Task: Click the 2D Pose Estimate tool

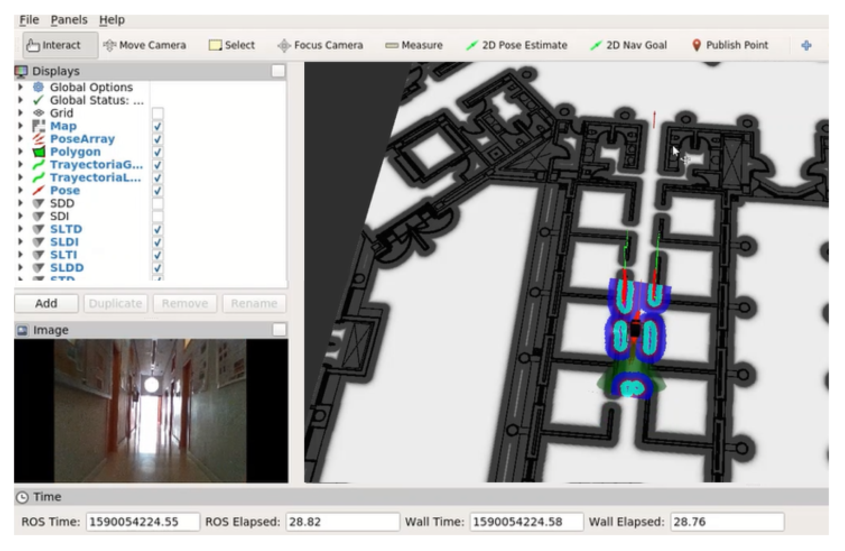Action: [x=517, y=45]
